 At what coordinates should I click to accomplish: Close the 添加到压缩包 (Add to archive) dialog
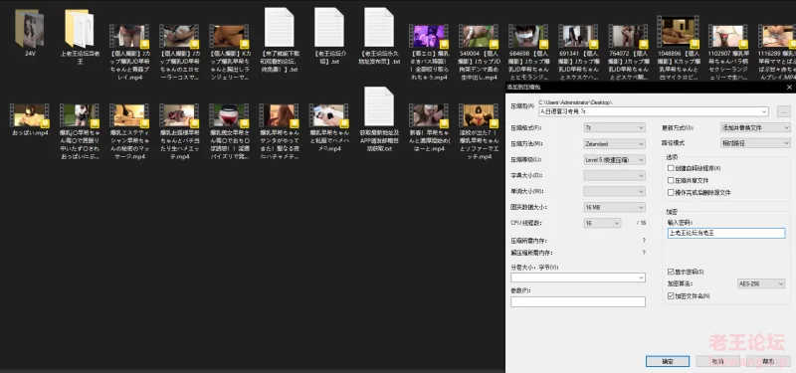click(789, 88)
